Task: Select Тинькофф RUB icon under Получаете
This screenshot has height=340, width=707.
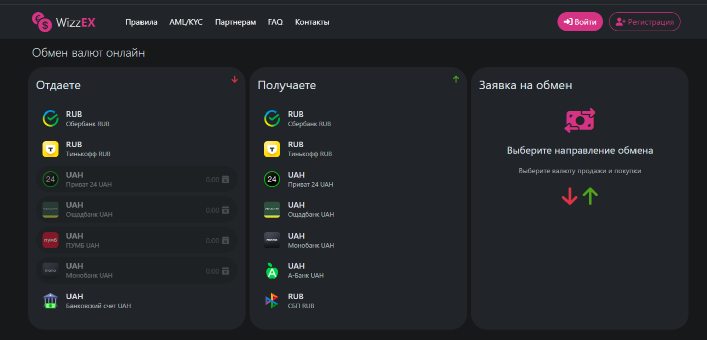Action: click(272, 149)
